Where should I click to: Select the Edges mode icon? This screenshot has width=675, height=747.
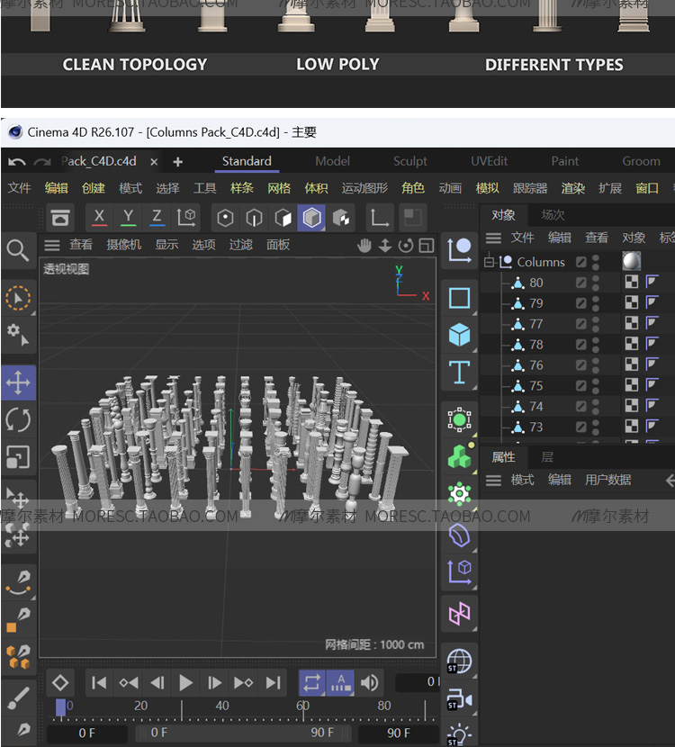(254, 218)
